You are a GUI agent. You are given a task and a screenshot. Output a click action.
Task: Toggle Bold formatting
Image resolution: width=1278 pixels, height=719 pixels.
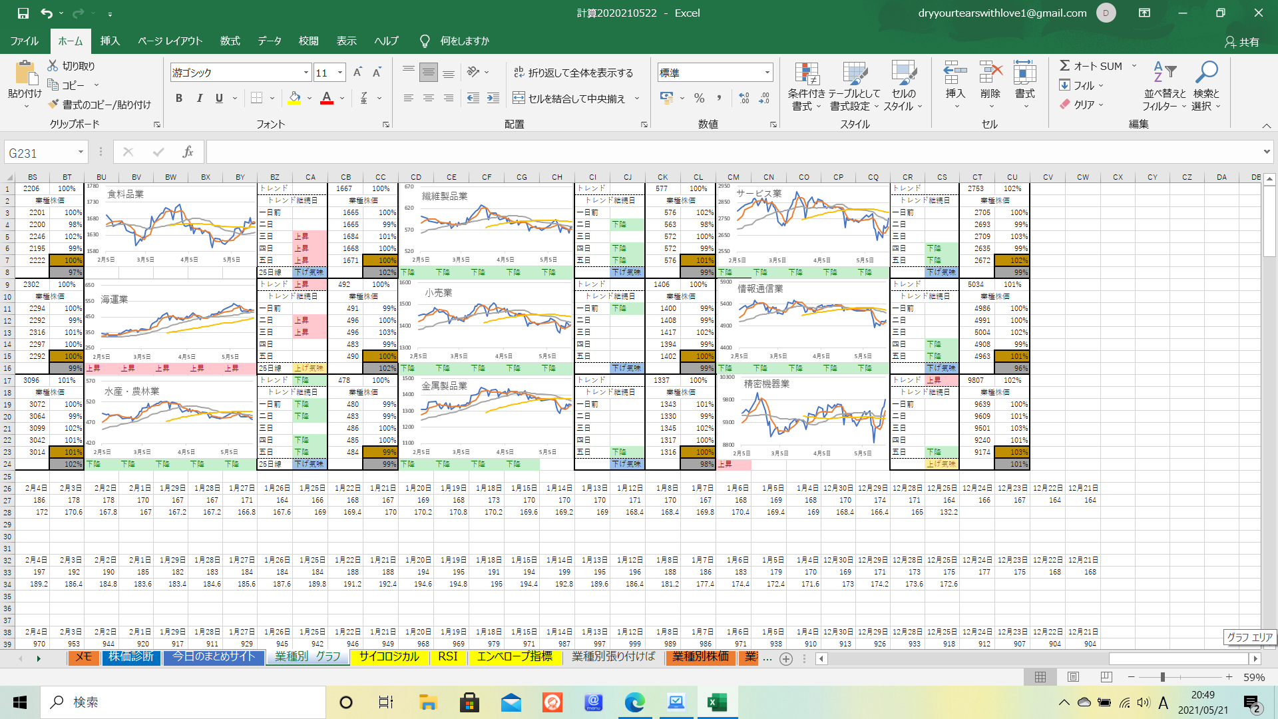[178, 98]
